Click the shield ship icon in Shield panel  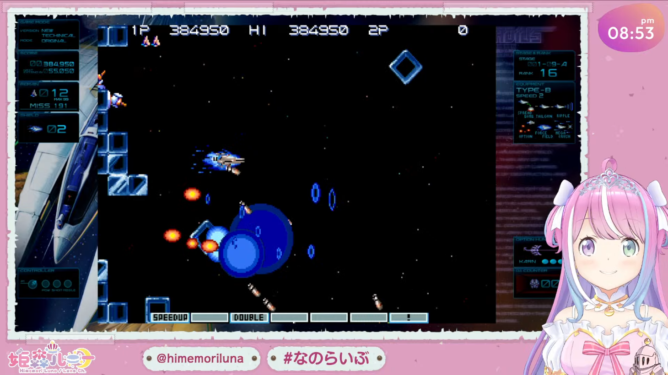35,129
